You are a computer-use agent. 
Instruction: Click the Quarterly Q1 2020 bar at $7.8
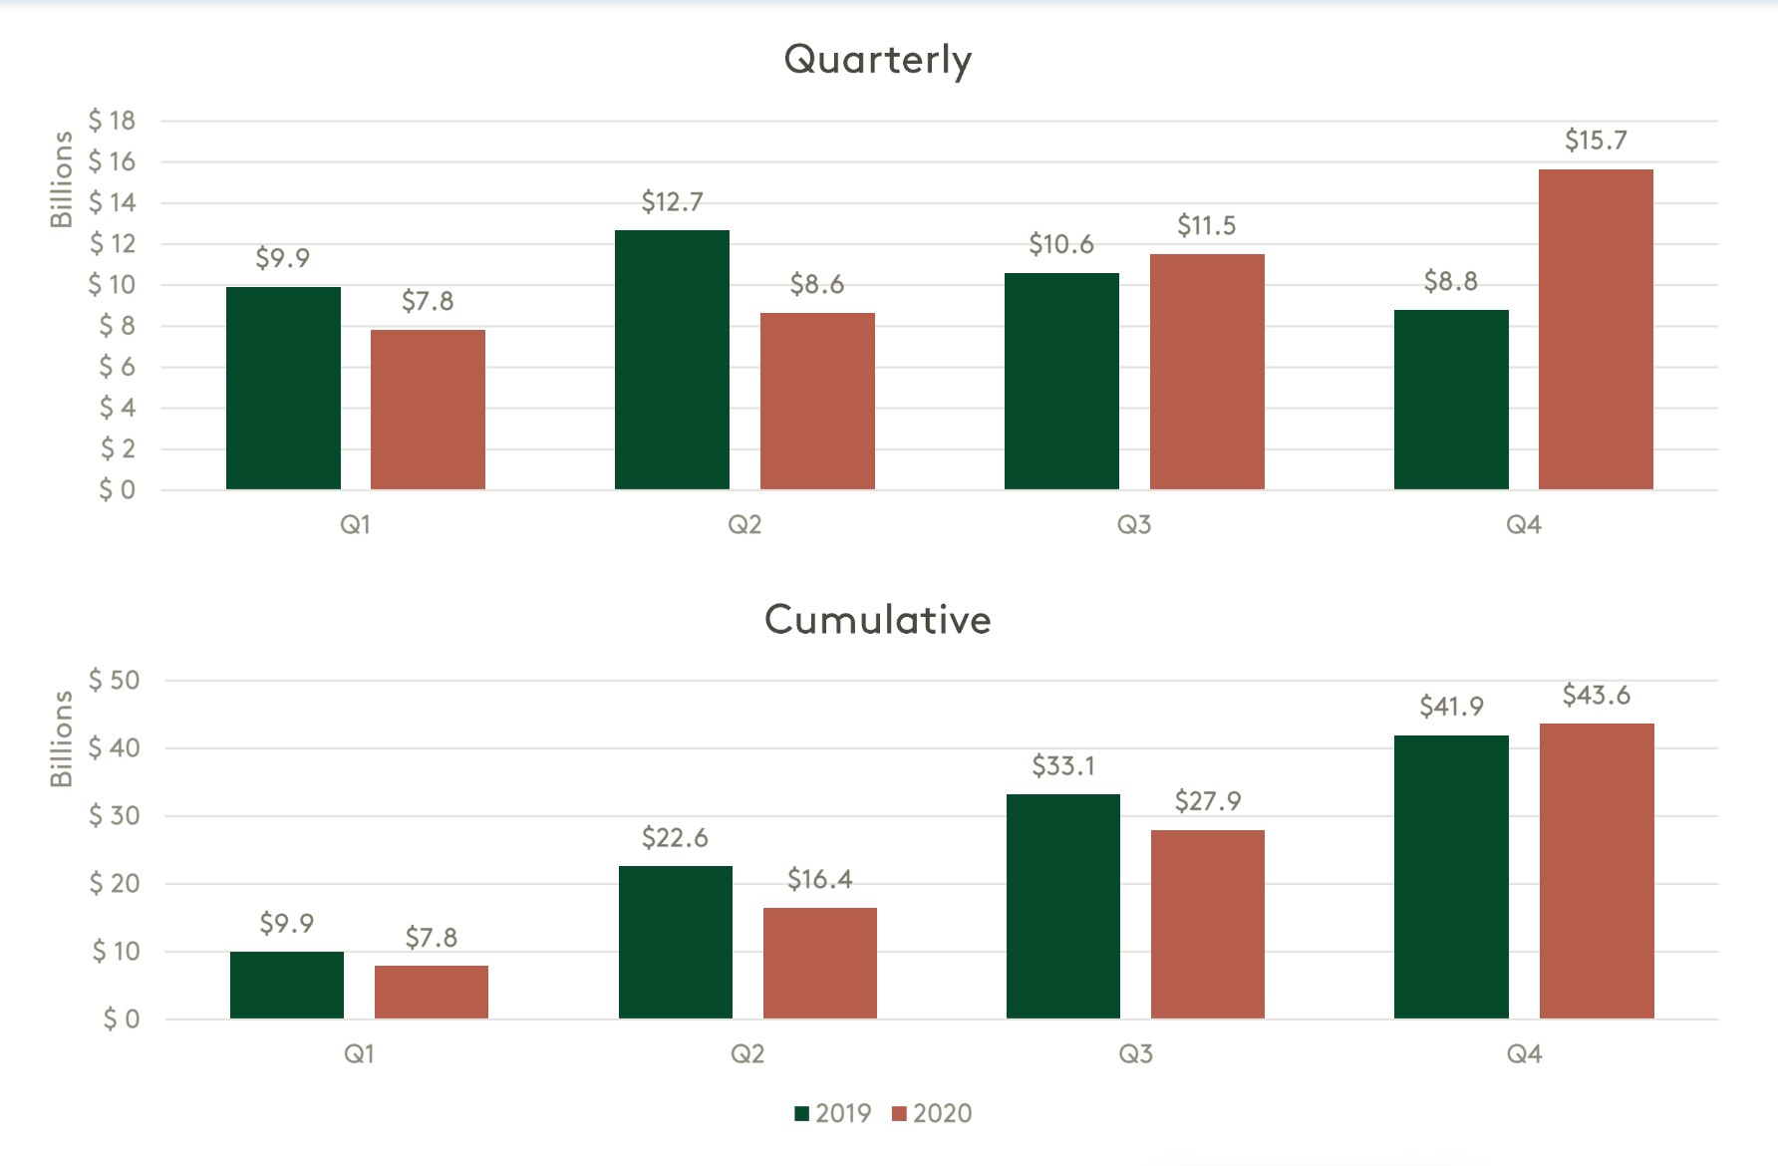coord(428,410)
